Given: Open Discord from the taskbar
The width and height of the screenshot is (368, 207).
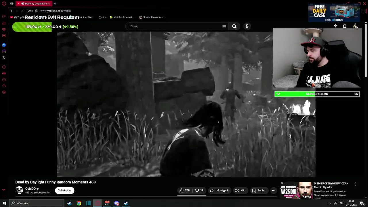Looking at the screenshot, I should coord(116,203).
